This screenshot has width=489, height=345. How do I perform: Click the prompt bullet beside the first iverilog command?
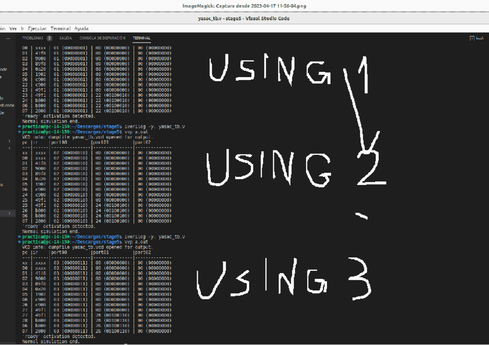click(x=19, y=127)
